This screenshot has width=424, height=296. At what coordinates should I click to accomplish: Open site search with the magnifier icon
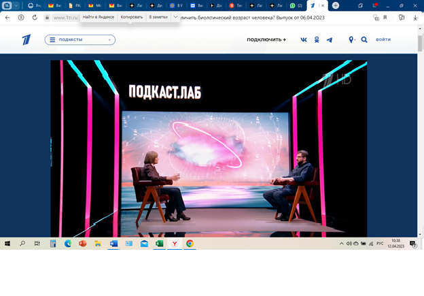(x=364, y=40)
